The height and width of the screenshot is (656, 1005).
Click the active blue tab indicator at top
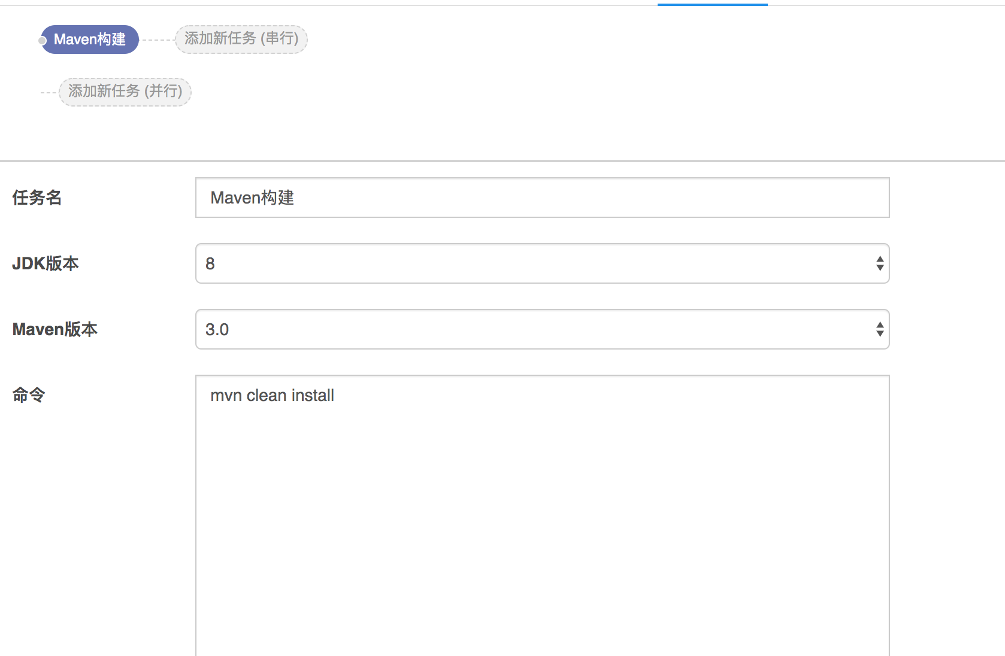(713, 4)
